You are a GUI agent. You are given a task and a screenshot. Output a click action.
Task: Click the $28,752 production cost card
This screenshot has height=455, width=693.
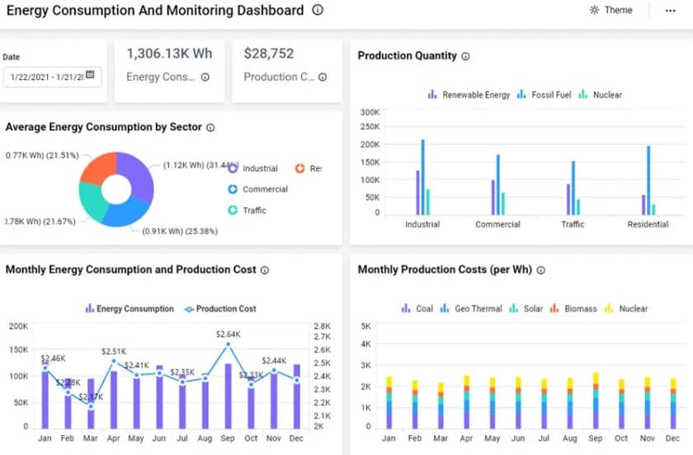click(287, 71)
